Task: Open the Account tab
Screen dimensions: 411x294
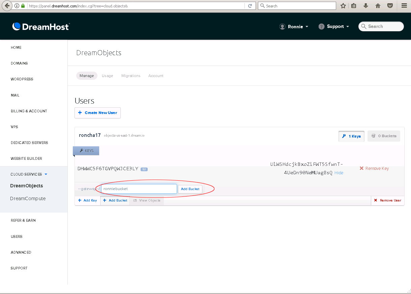Action: (156, 76)
